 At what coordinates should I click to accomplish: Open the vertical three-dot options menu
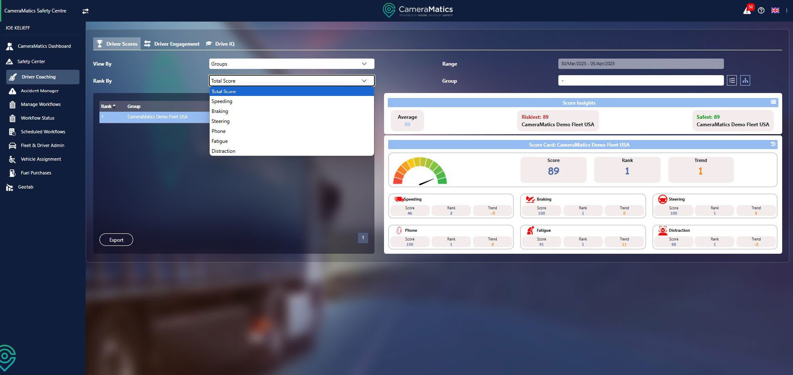pyautogui.click(x=786, y=10)
